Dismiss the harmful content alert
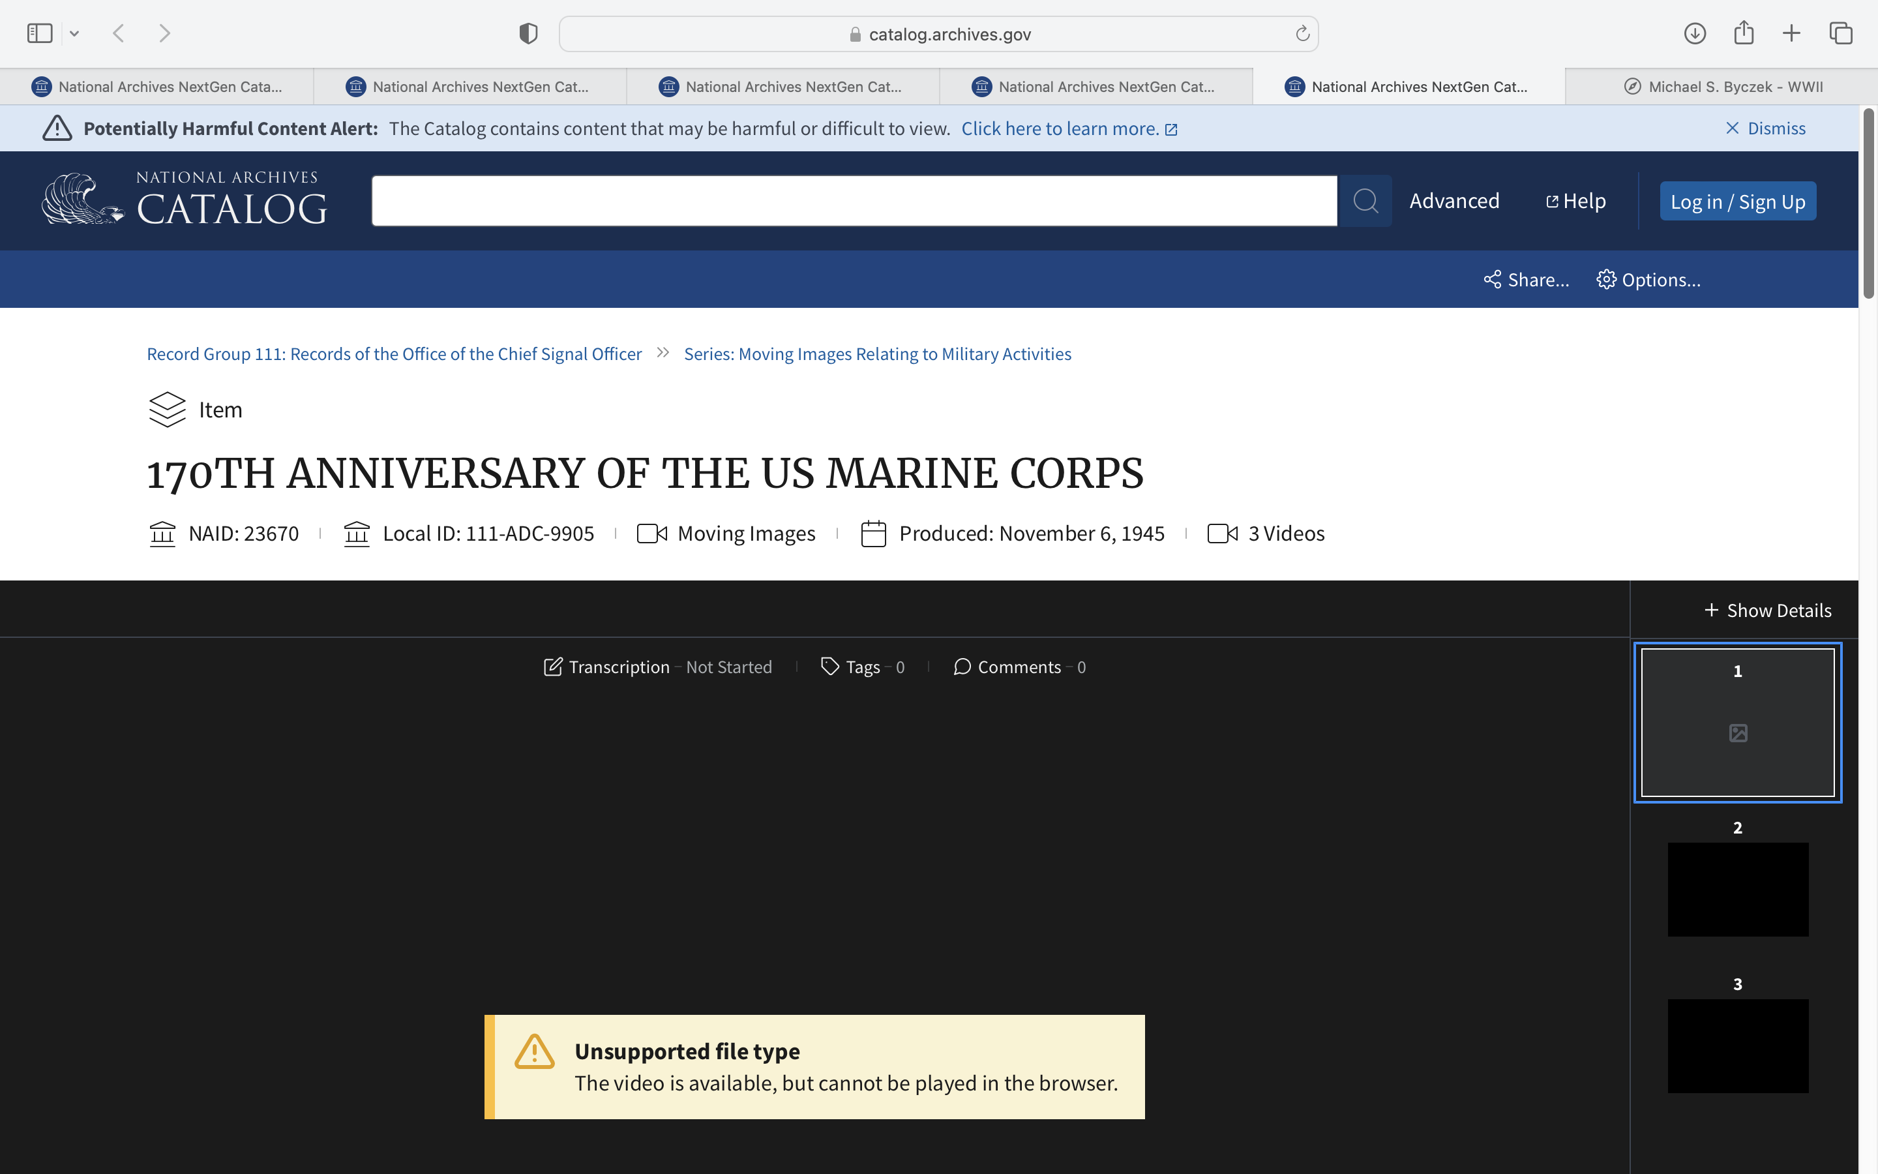The width and height of the screenshot is (1878, 1174). pyautogui.click(x=1765, y=128)
